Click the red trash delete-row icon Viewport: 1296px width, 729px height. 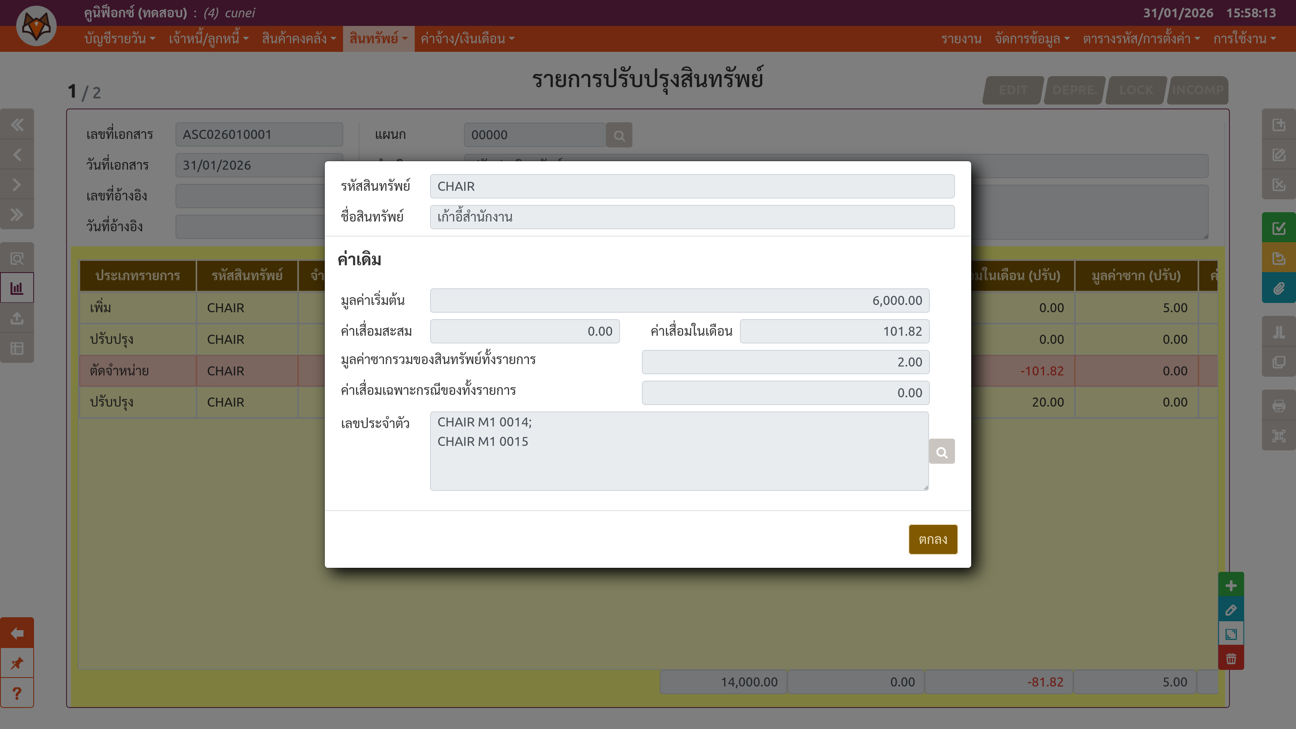click(x=1231, y=659)
